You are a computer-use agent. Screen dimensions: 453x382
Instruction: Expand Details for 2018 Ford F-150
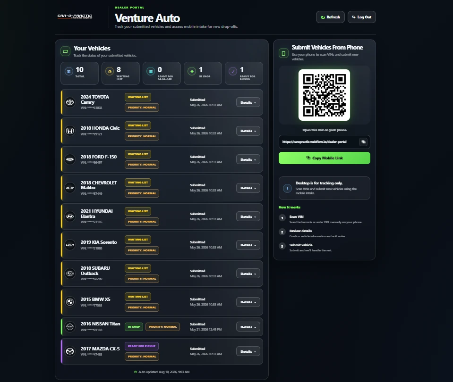click(248, 159)
